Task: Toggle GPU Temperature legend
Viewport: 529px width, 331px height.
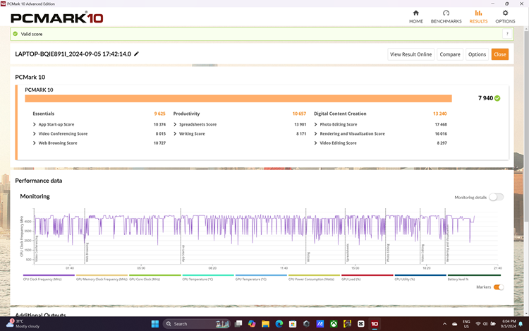Action: (x=261, y=277)
